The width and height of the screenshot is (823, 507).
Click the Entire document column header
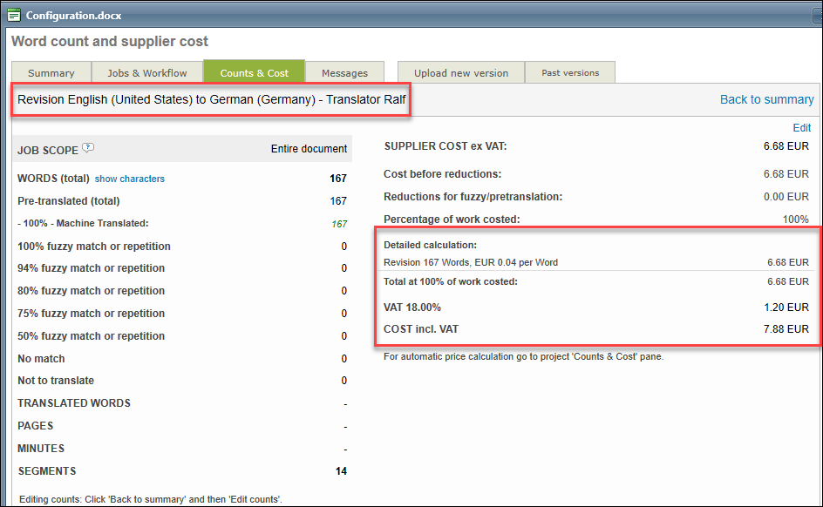coord(309,149)
